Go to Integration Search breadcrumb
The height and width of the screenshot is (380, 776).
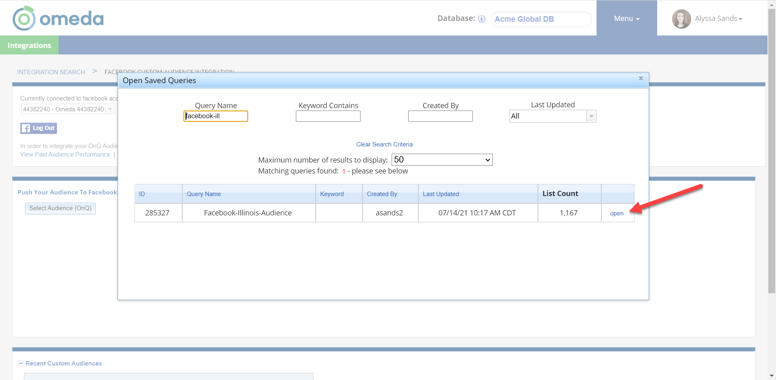pos(51,72)
